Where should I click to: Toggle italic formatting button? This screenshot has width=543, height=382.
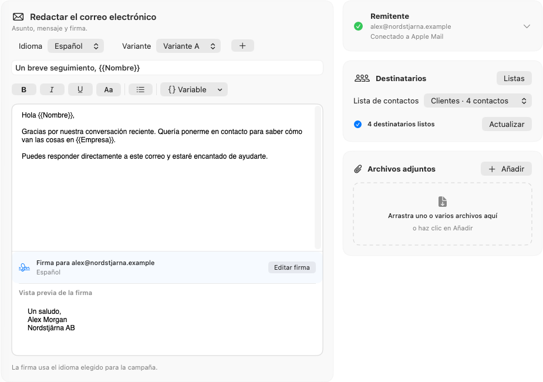[52, 89]
